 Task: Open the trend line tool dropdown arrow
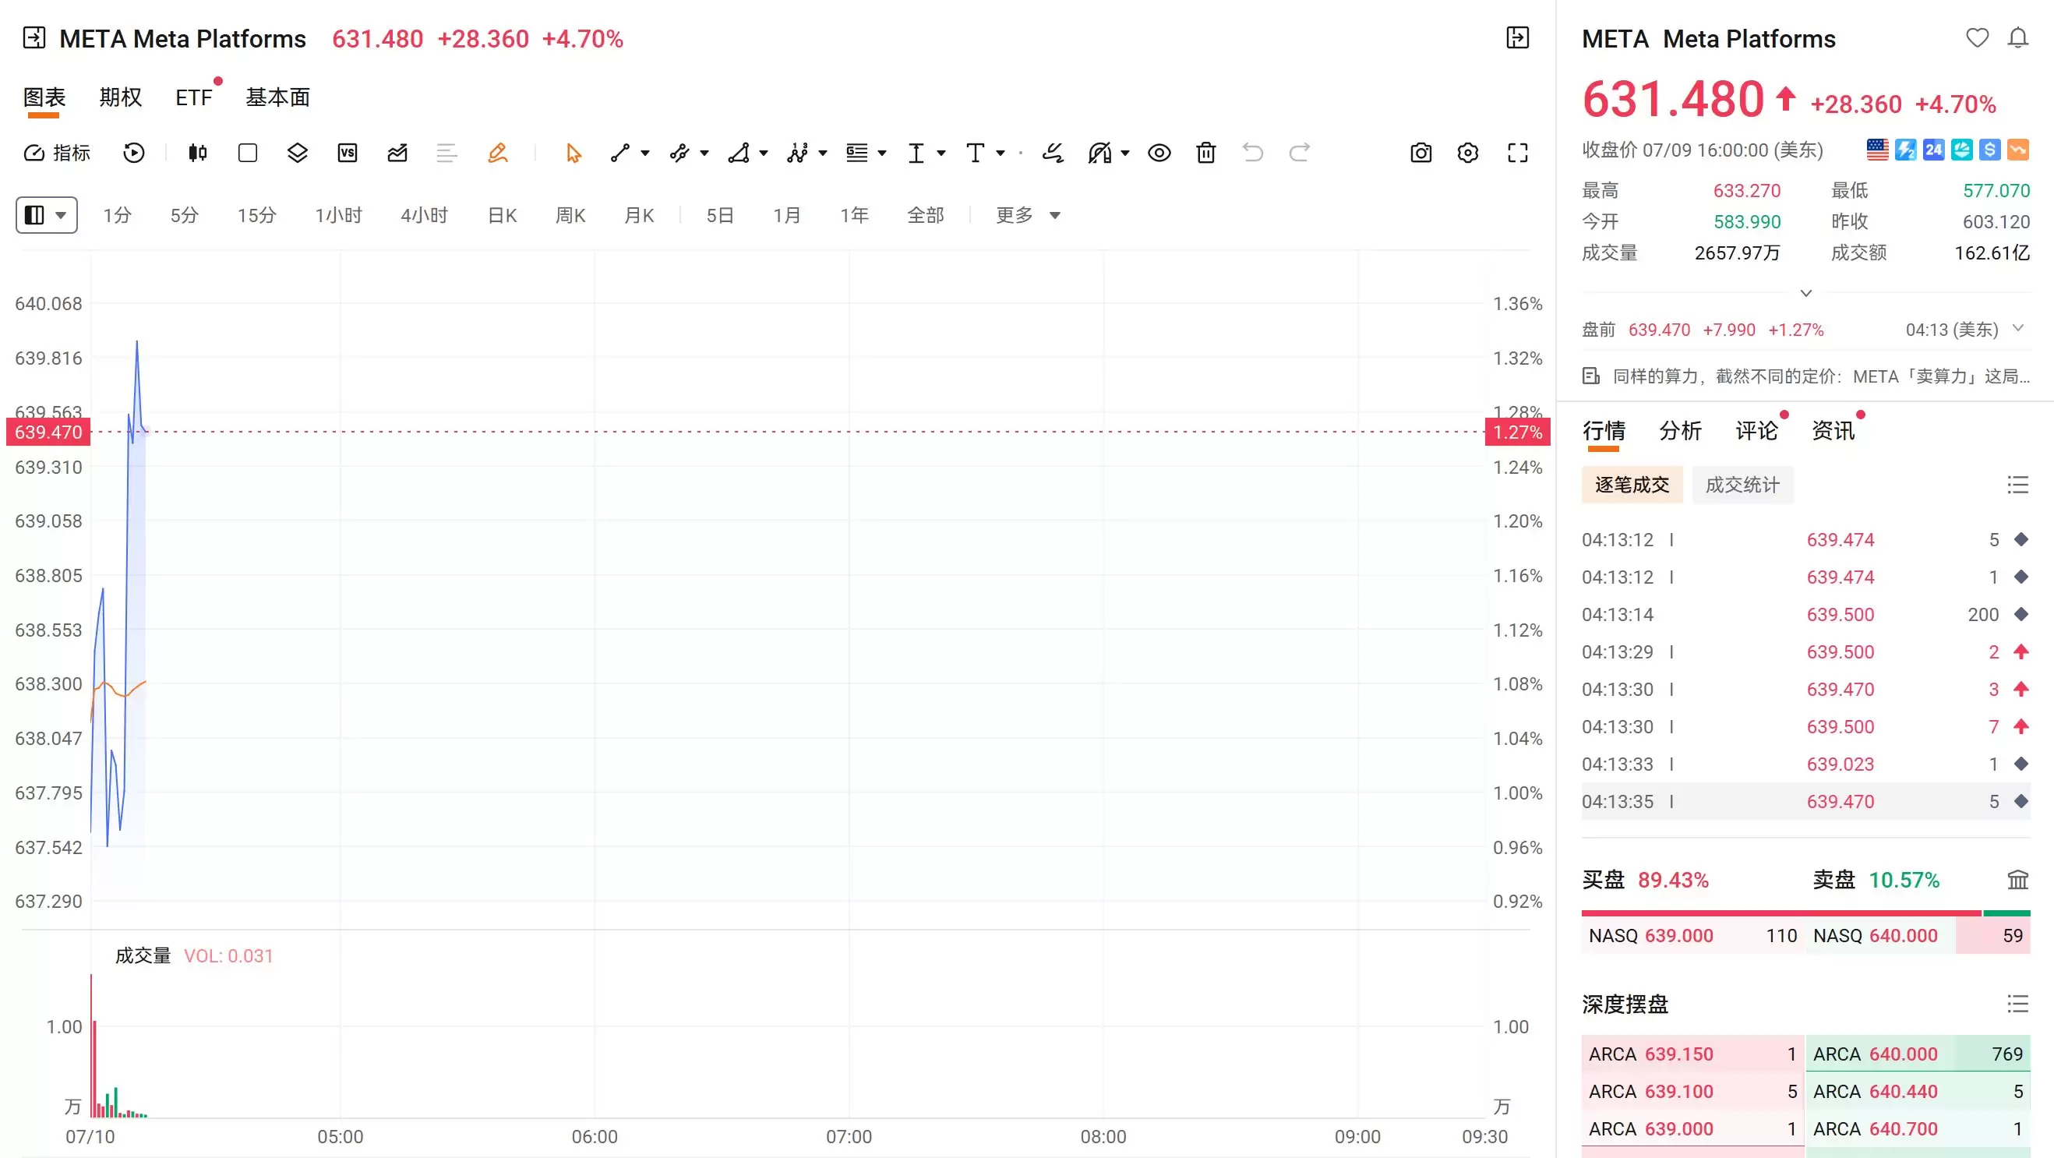645,152
